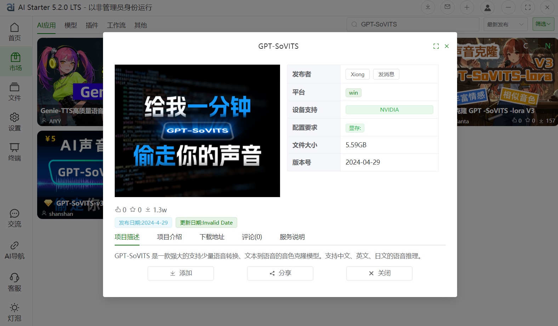
Task: Open the 下载地址 tab in dialog
Action: 212,237
